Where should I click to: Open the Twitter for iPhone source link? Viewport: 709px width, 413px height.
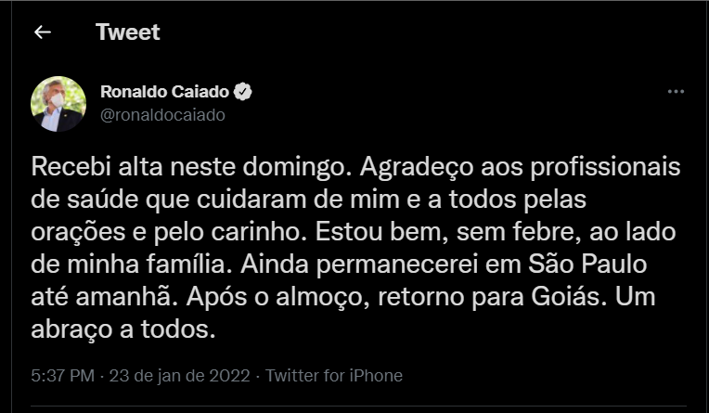[334, 376]
